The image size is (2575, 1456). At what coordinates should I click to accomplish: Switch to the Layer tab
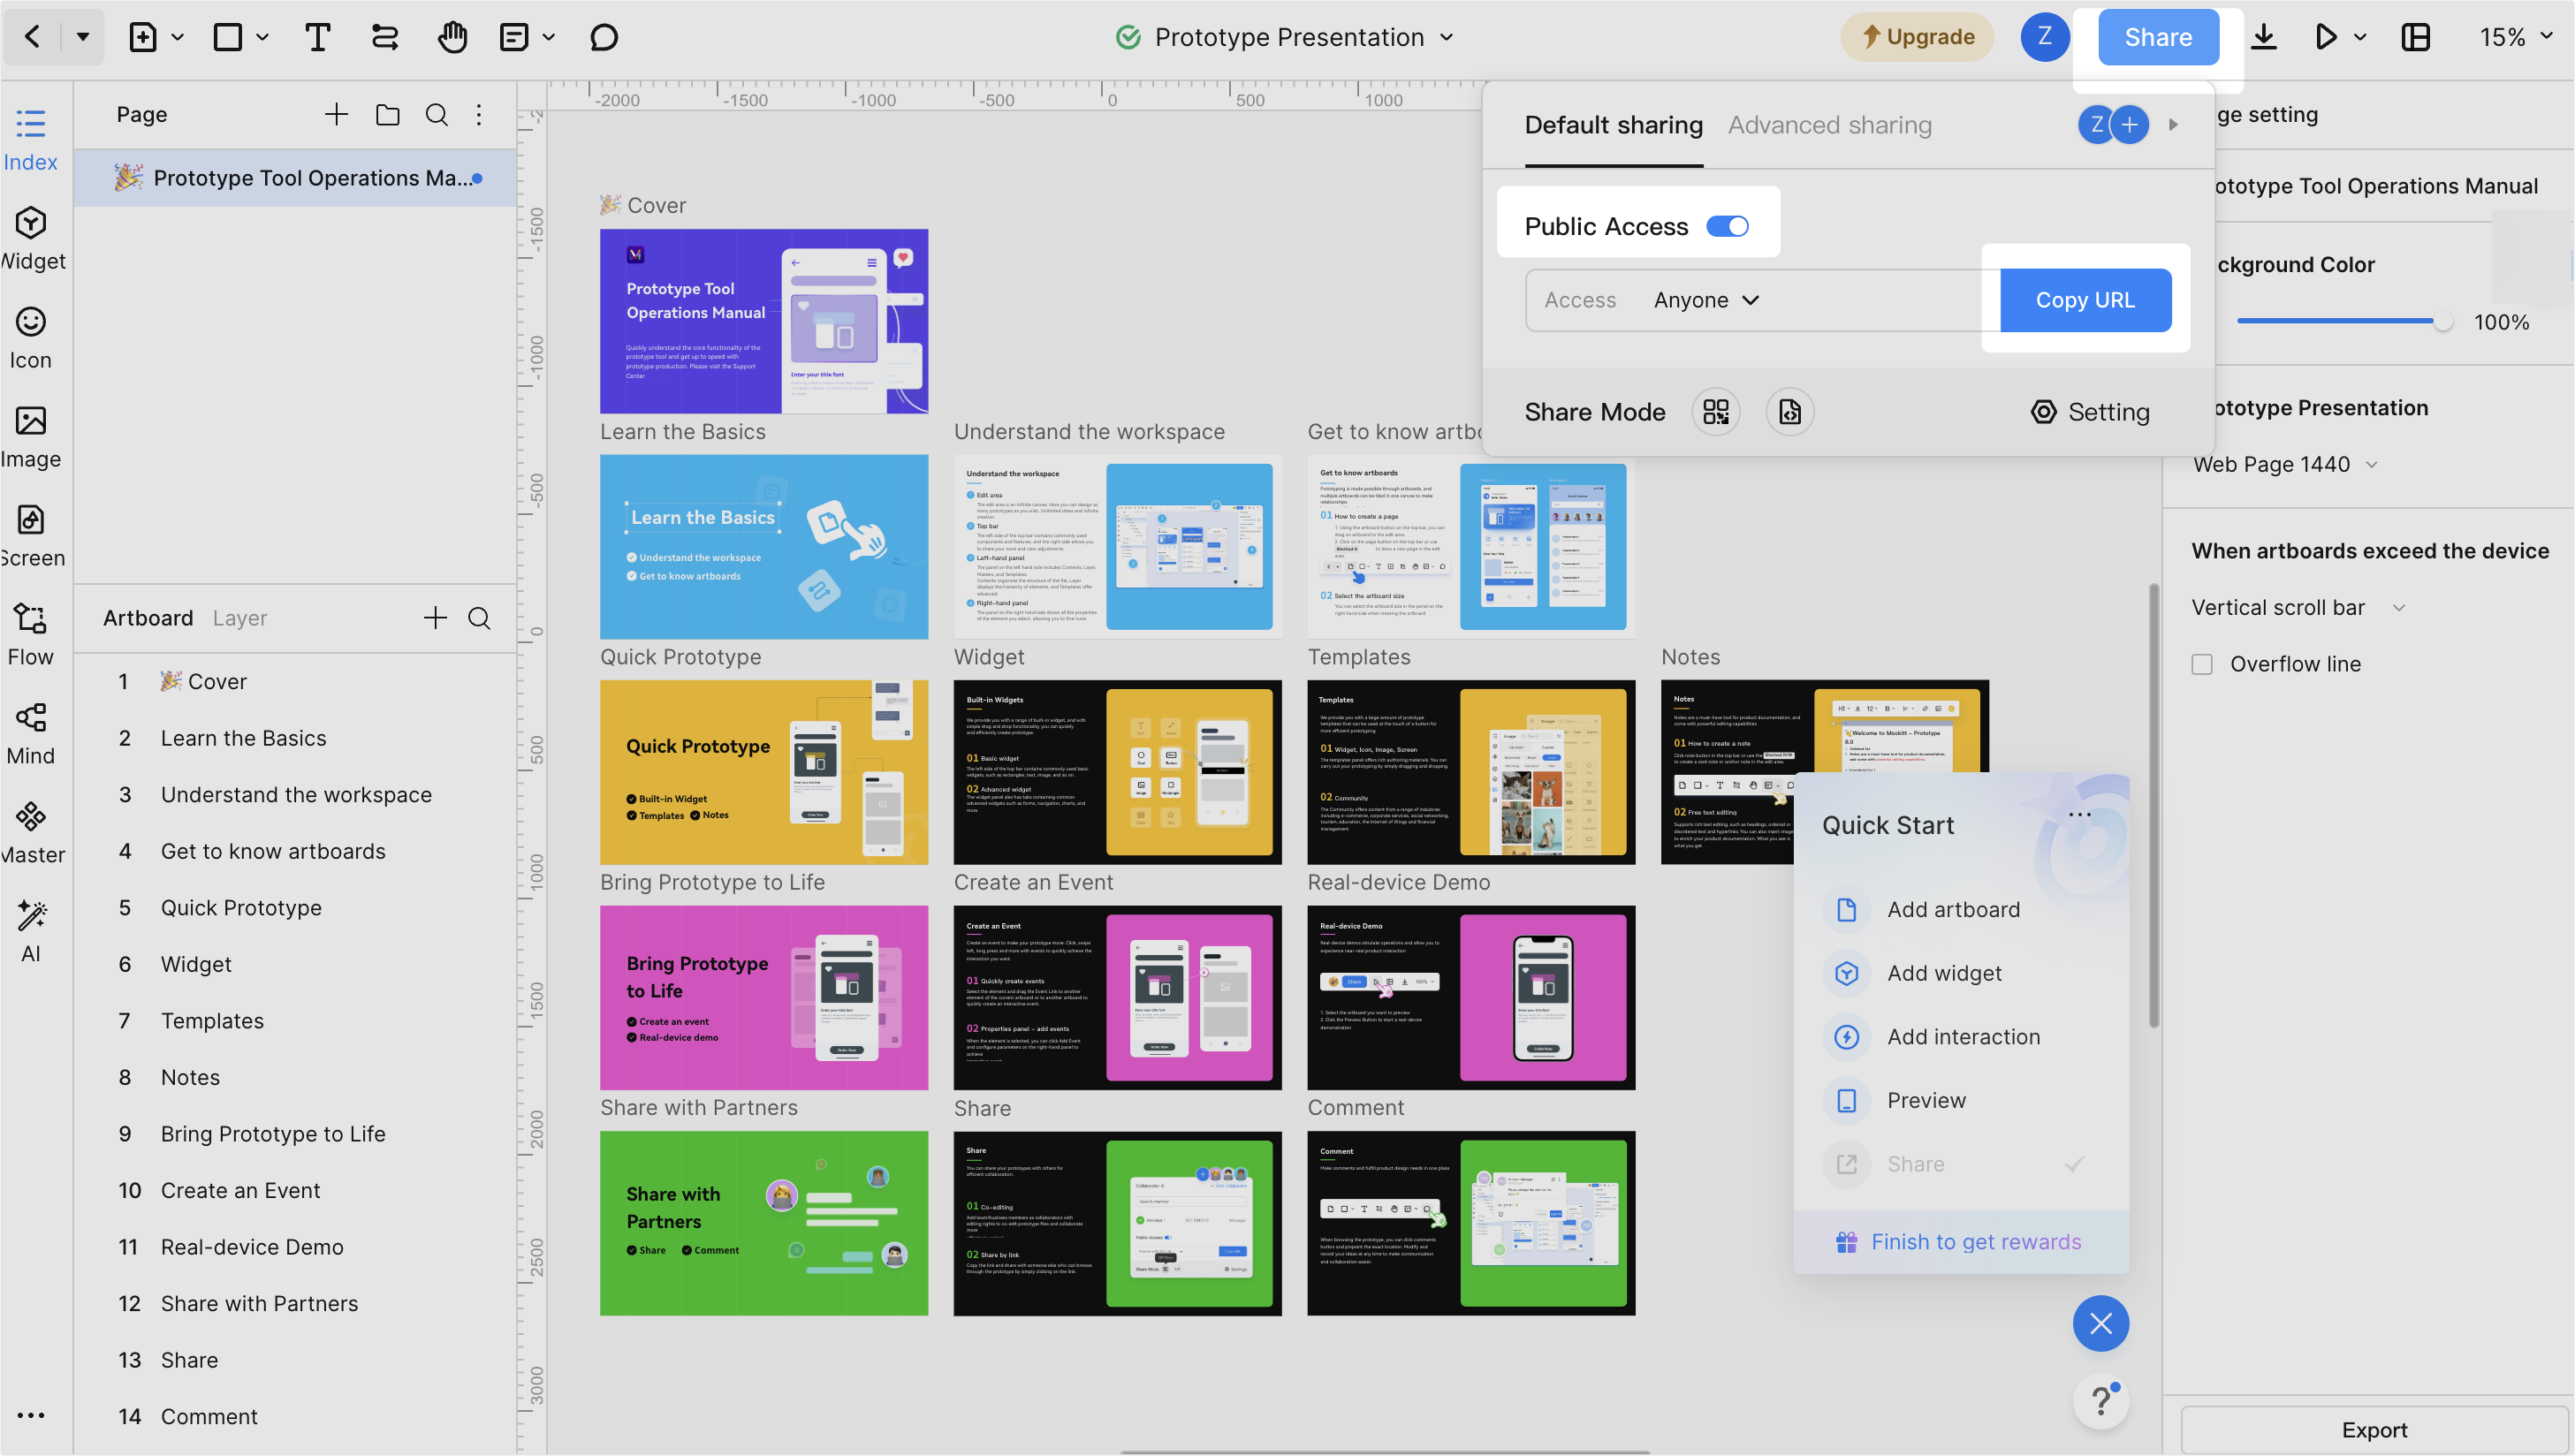click(x=240, y=618)
